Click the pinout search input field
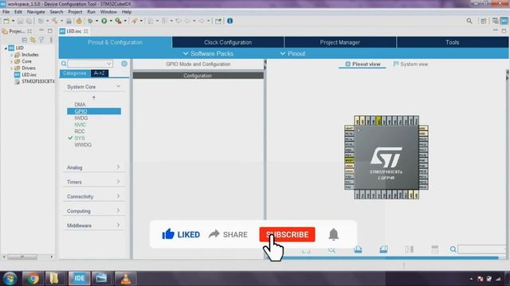The height and width of the screenshot is (286, 510). pos(482,249)
